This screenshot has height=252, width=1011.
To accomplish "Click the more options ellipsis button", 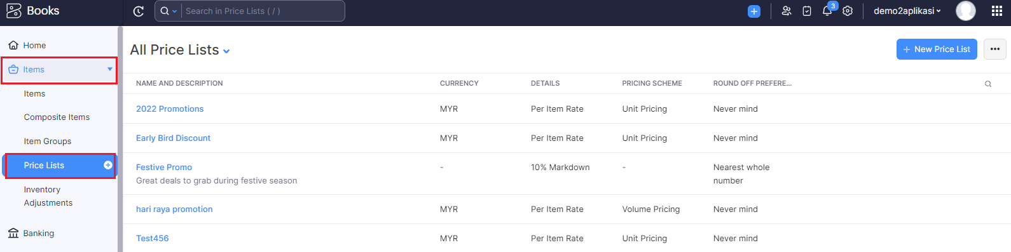I will point(995,49).
